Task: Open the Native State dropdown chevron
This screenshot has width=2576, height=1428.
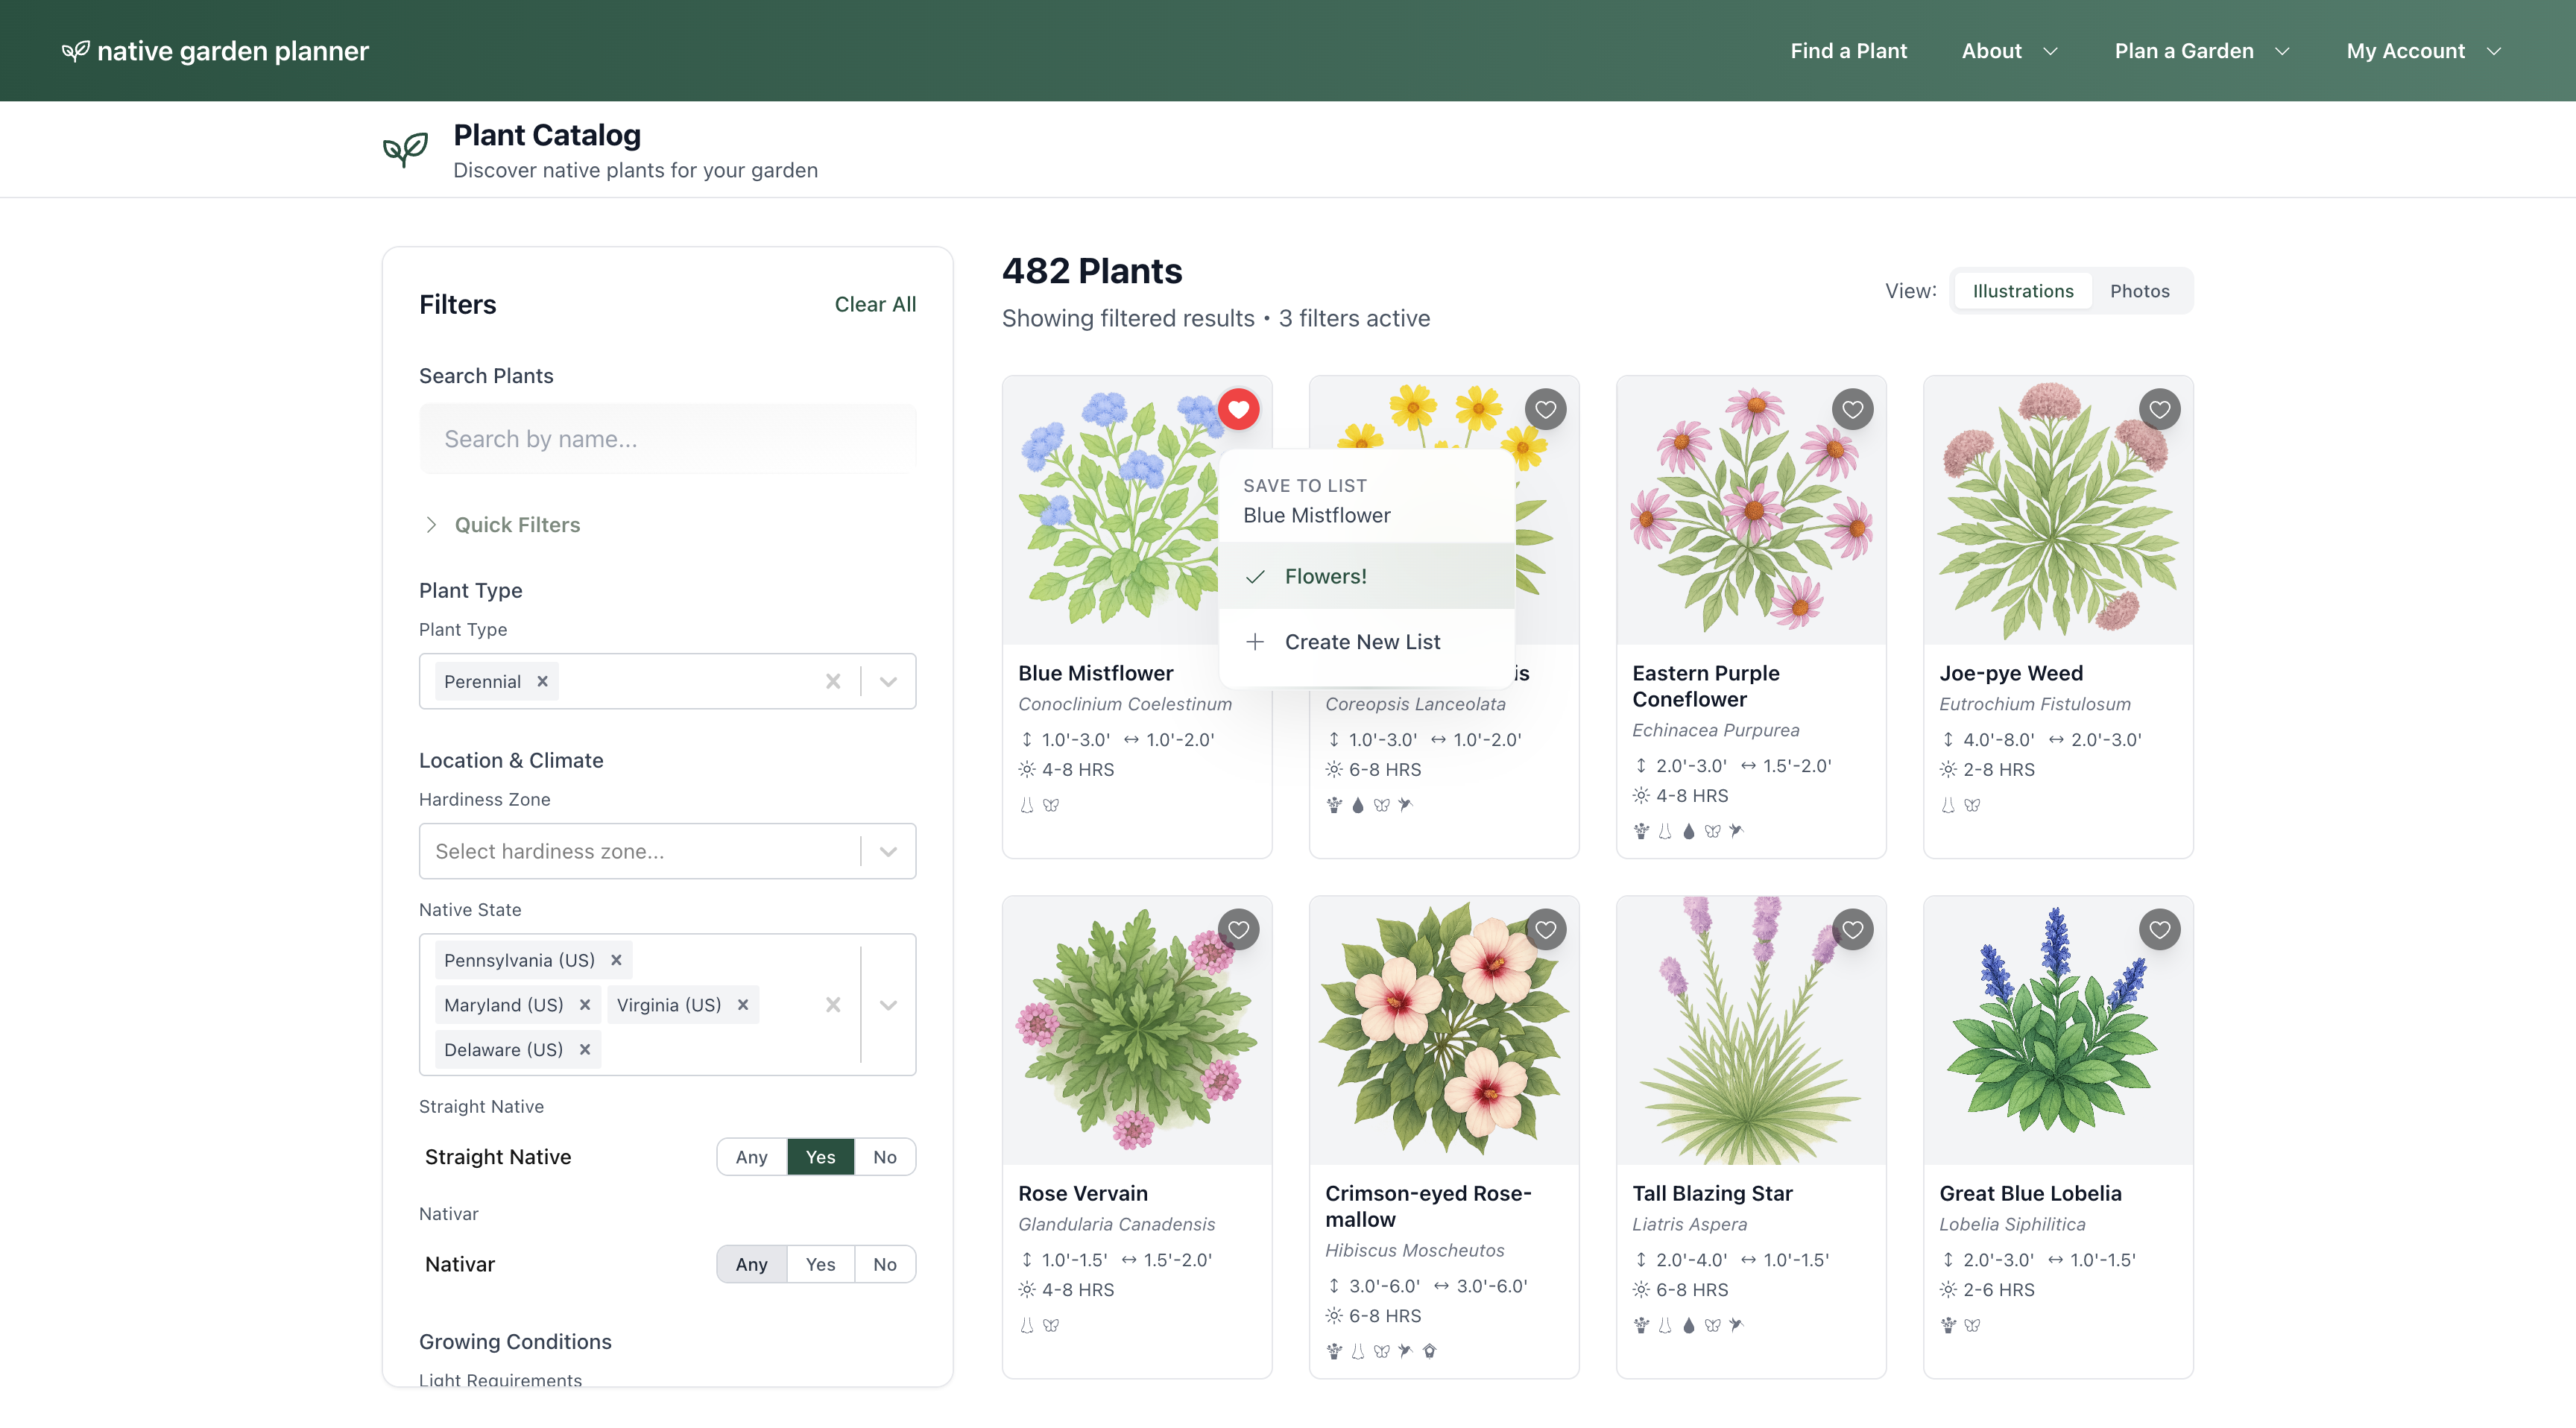Action: tap(887, 1005)
